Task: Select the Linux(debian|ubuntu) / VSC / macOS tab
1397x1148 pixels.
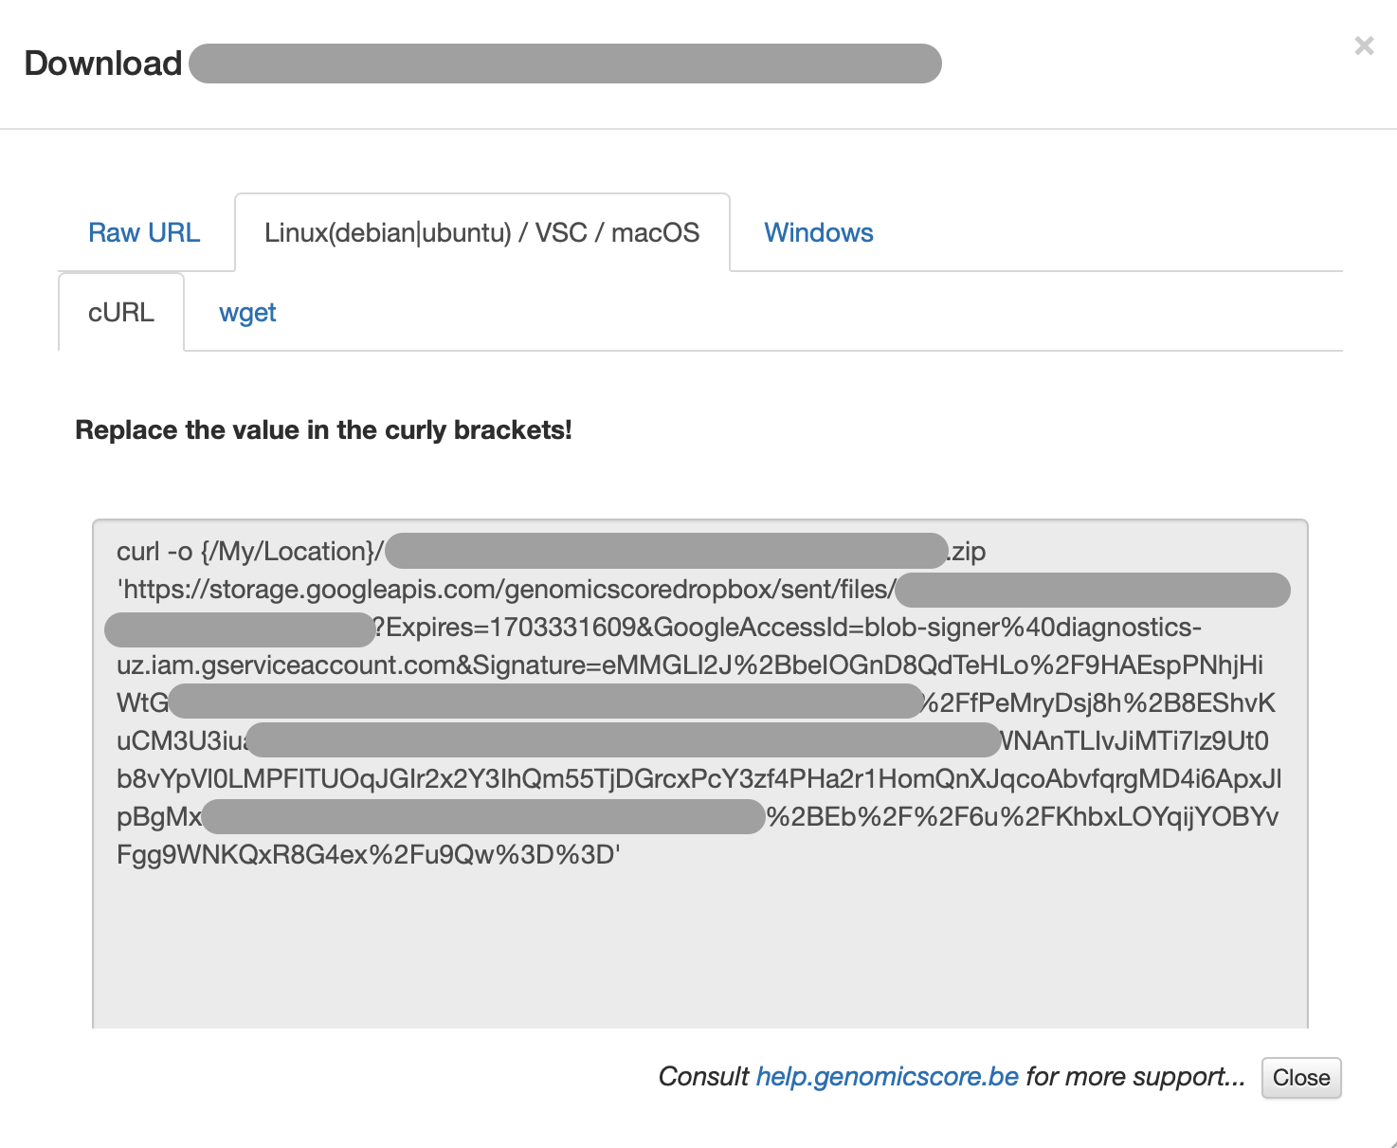Action: (481, 232)
